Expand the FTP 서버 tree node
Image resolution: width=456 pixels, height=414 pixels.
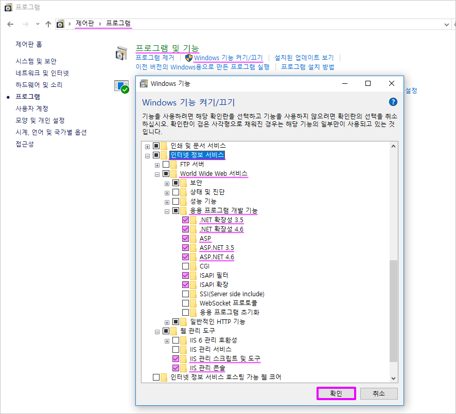click(157, 164)
